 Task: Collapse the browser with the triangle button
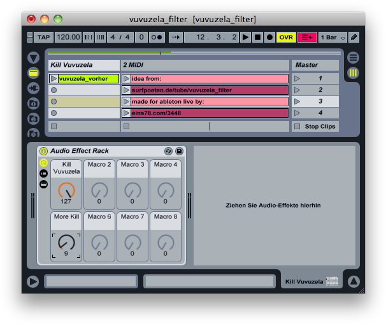pyautogui.click(x=34, y=58)
